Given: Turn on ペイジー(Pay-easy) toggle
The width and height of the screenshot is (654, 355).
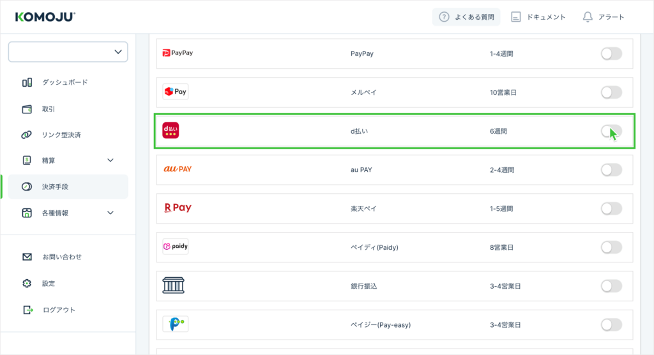Looking at the screenshot, I should click(611, 324).
